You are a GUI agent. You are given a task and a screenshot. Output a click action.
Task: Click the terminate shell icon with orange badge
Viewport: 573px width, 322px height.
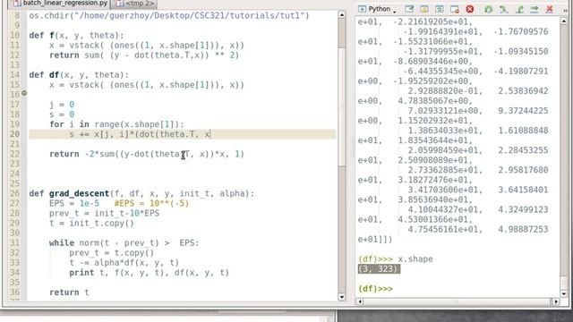[x=455, y=9]
